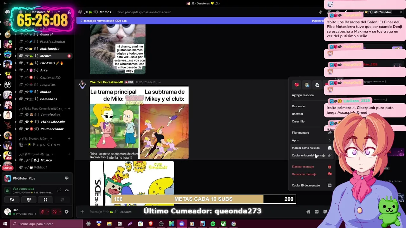
Task: Click the trash icon beside Eliminar mensaje
Action: coord(330,167)
